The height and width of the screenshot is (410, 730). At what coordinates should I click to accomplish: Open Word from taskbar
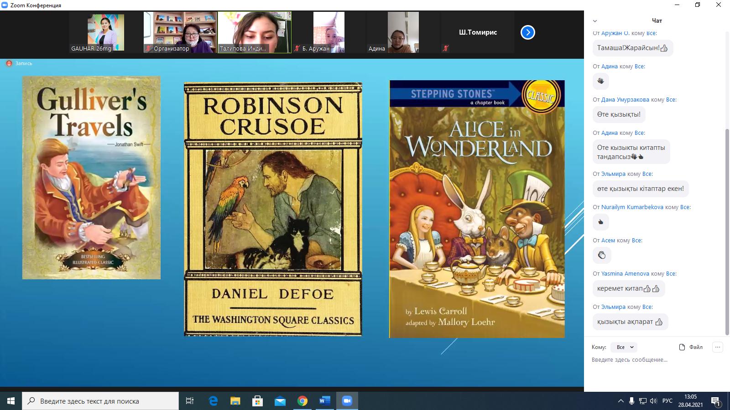click(324, 401)
